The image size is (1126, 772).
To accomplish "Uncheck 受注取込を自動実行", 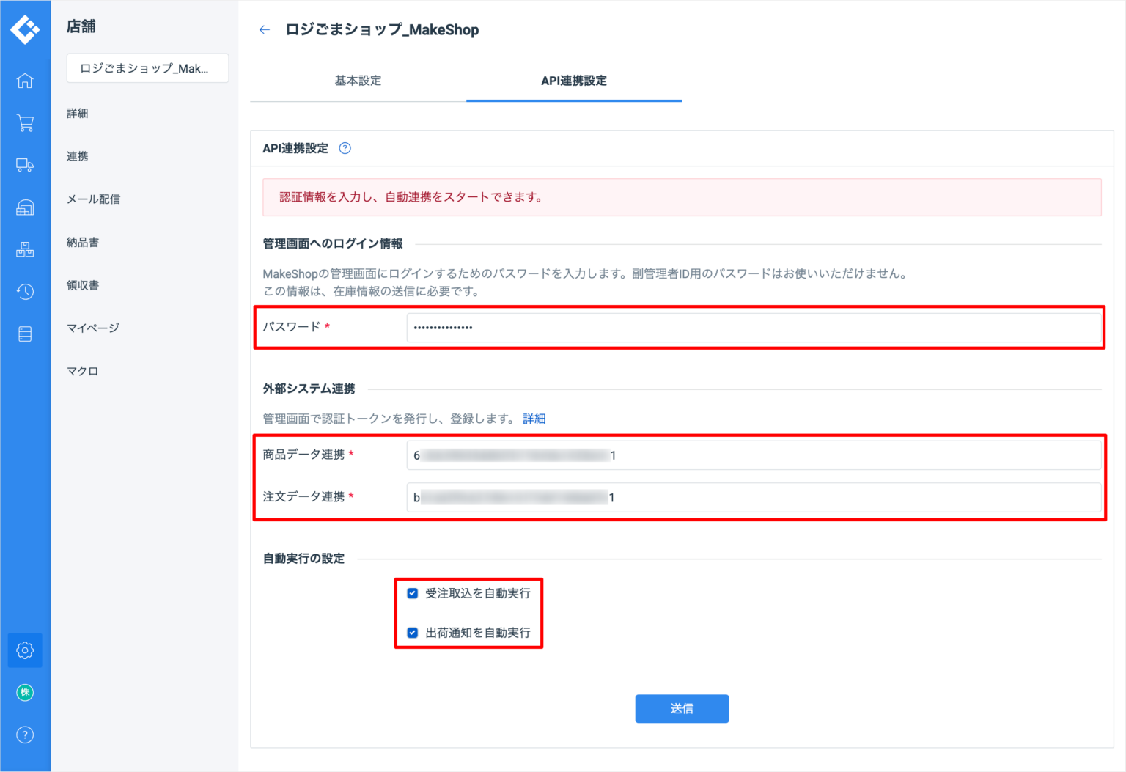I will point(412,593).
